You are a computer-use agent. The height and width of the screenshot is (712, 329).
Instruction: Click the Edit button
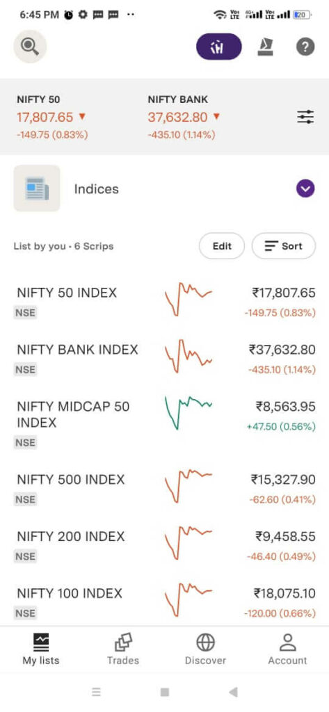pos(222,246)
